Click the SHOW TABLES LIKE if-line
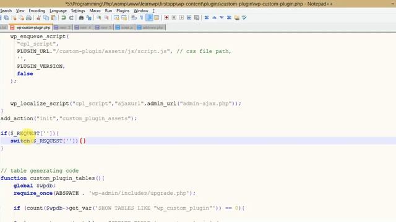 (129, 208)
